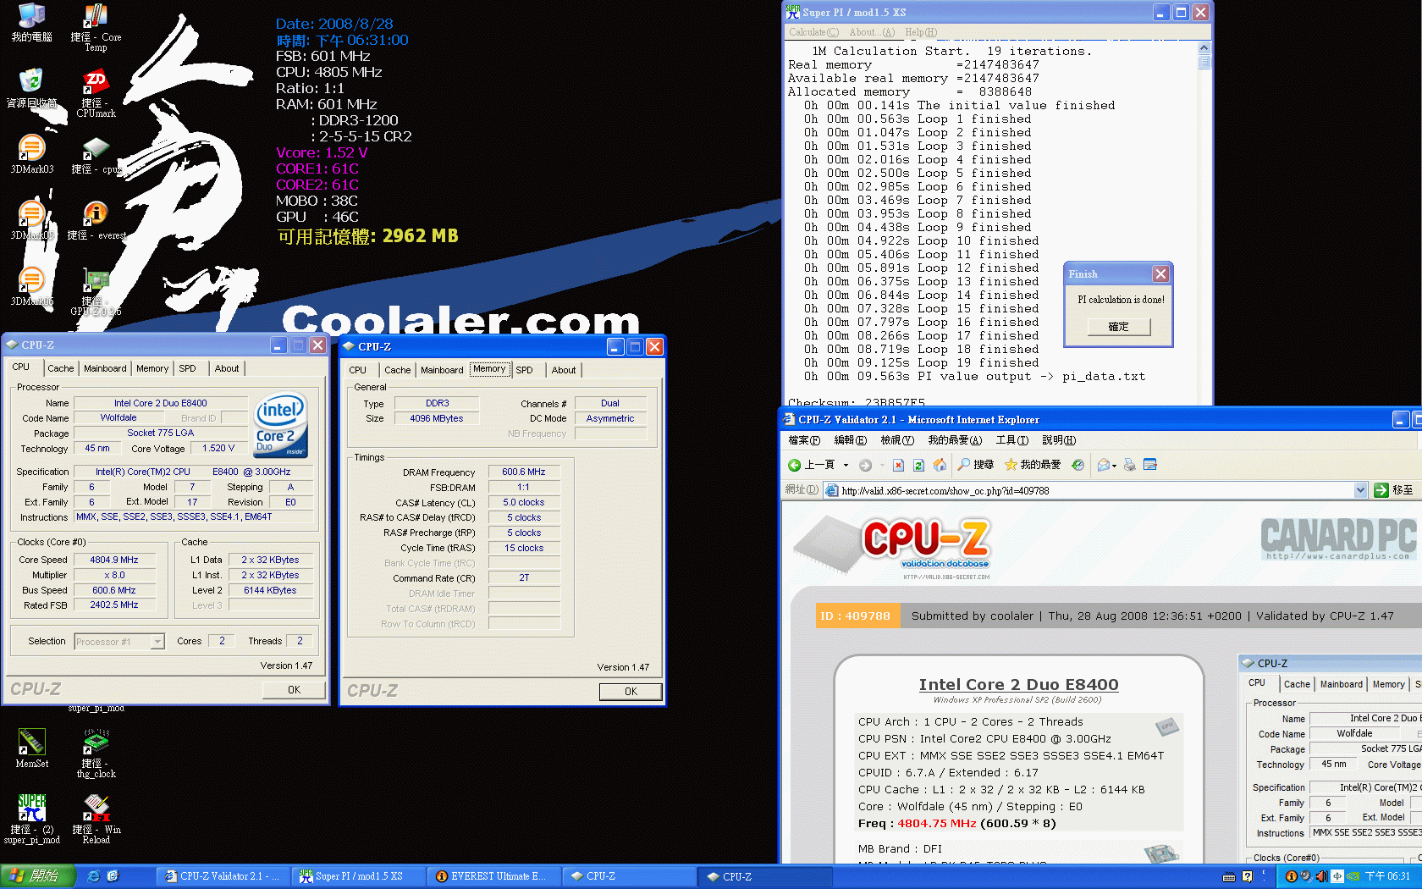
Task: Click the URL address input field
Action: point(1088,490)
